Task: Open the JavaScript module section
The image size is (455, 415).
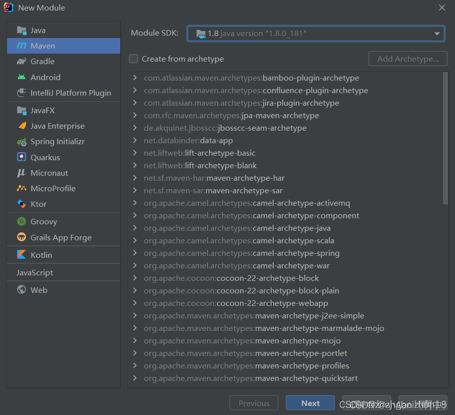Action: point(35,272)
